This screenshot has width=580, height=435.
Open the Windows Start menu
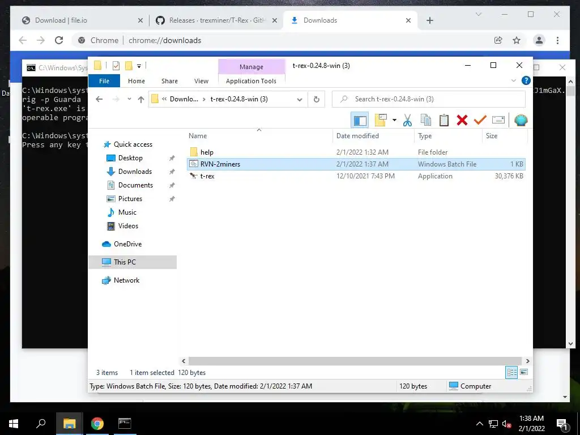14,424
